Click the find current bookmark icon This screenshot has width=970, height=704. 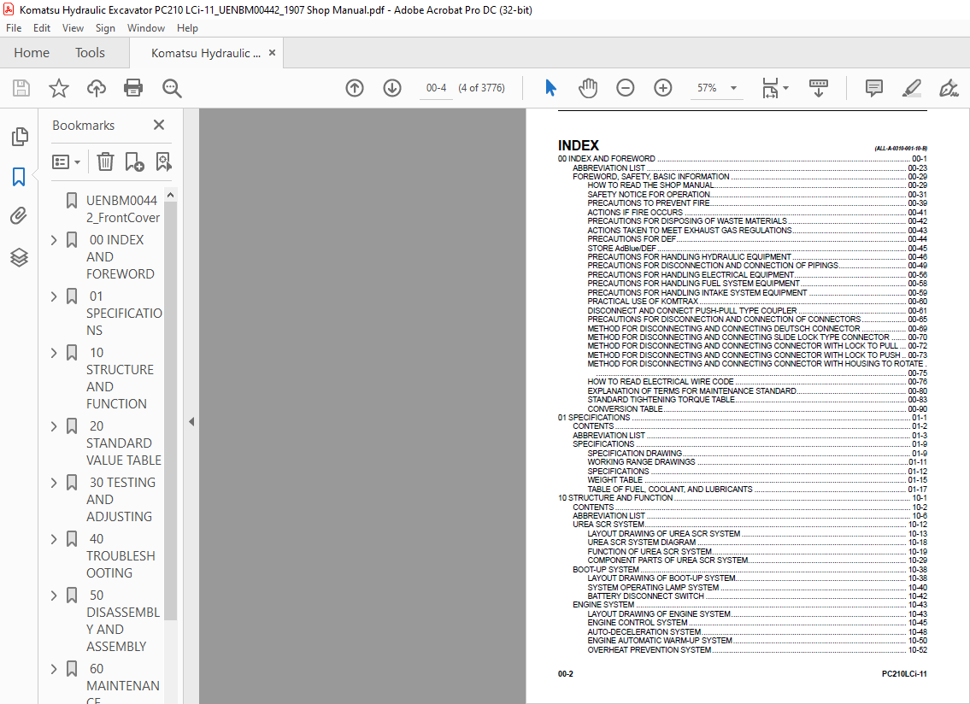pyautogui.click(x=163, y=162)
